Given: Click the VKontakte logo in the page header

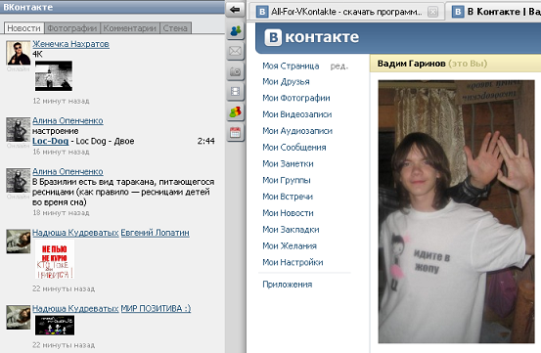Looking at the screenshot, I should pyautogui.click(x=311, y=37).
